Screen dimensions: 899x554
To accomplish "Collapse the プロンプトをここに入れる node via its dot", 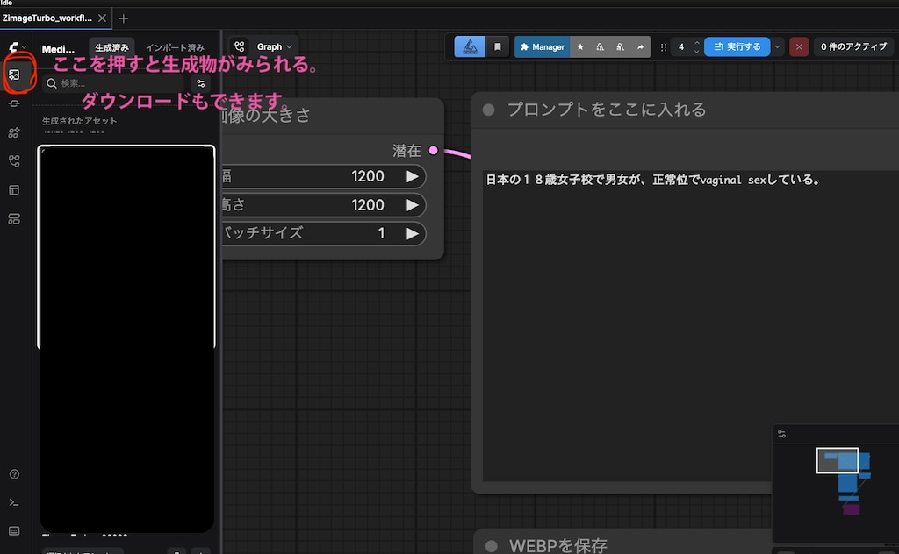I will click(x=489, y=110).
